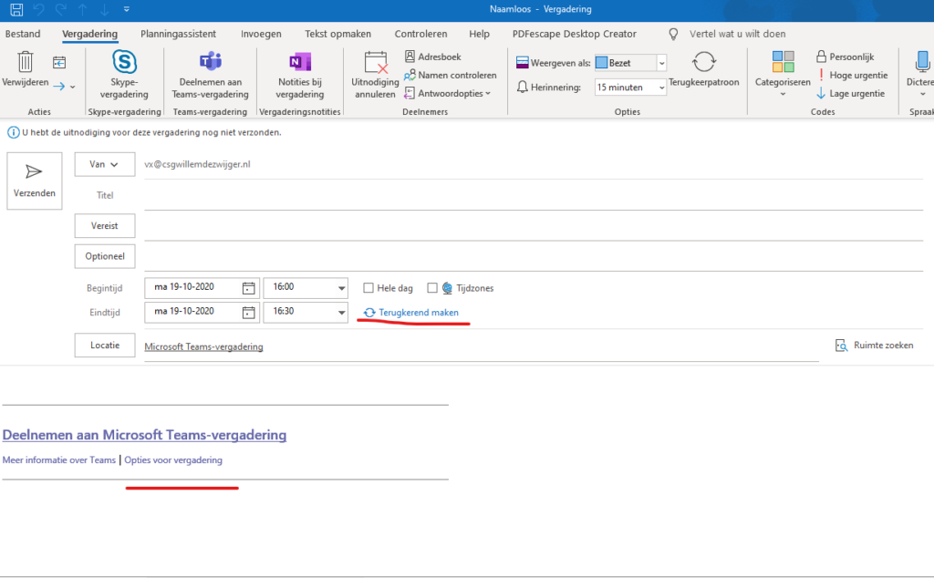Open the Terugkeerpatroon recurrence icon
The image size is (934, 578).
[x=703, y=62]
